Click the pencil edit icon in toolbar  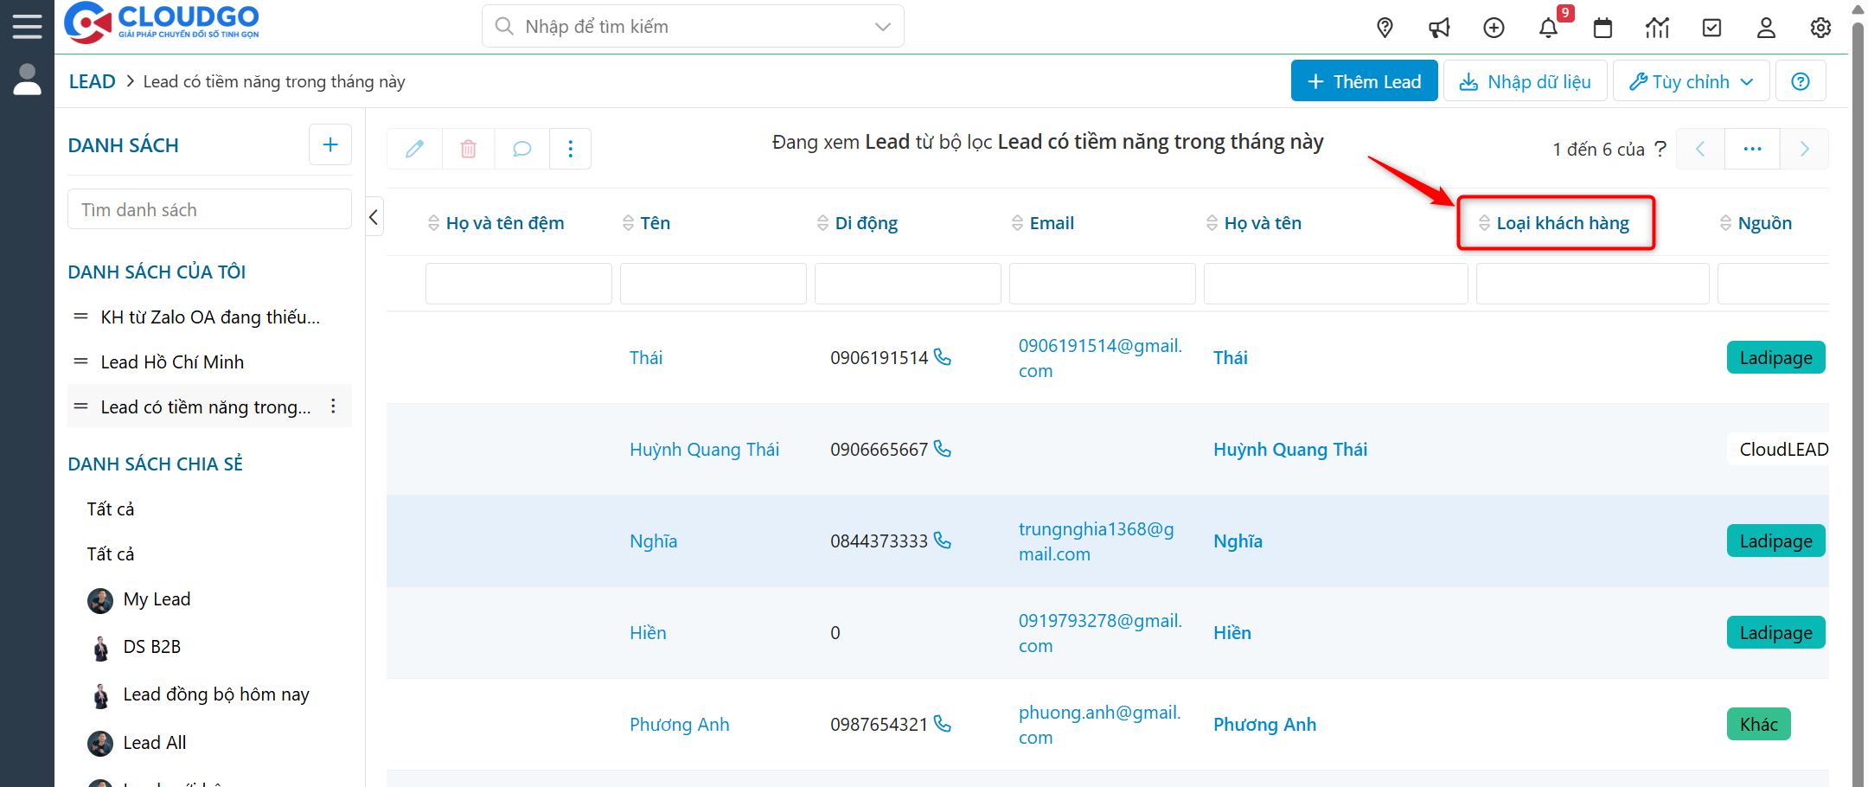[x=415, y=149]
